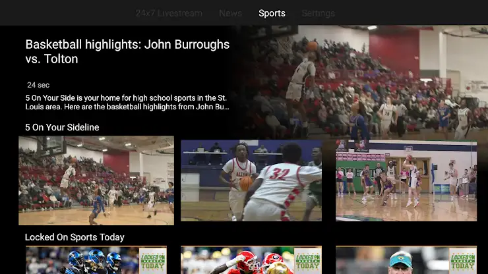Screen dimensions: 488x274
Task: Open the number 32 jersey basketball thumbnail
Action: 251,180
